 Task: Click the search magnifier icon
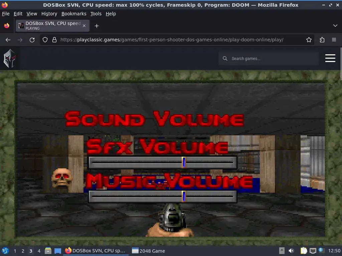(x=225, y=59)
